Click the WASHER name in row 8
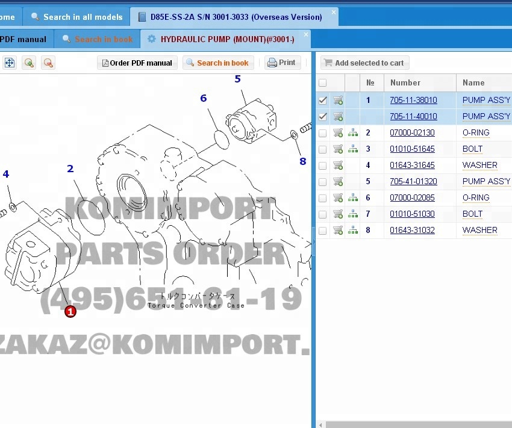 click(479, 231)
